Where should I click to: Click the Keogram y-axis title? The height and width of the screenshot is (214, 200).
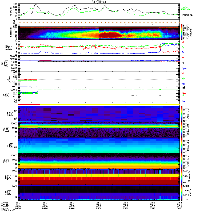(11, 32)
